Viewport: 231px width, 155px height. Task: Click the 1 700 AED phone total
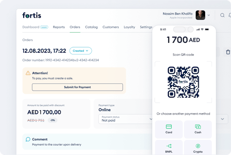pyautogui.click(x=183, y=40)
